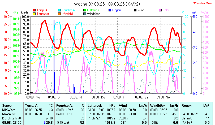Click the Luftdruck hPa table column header
The image size is (215, 125).
click(101, 106)
